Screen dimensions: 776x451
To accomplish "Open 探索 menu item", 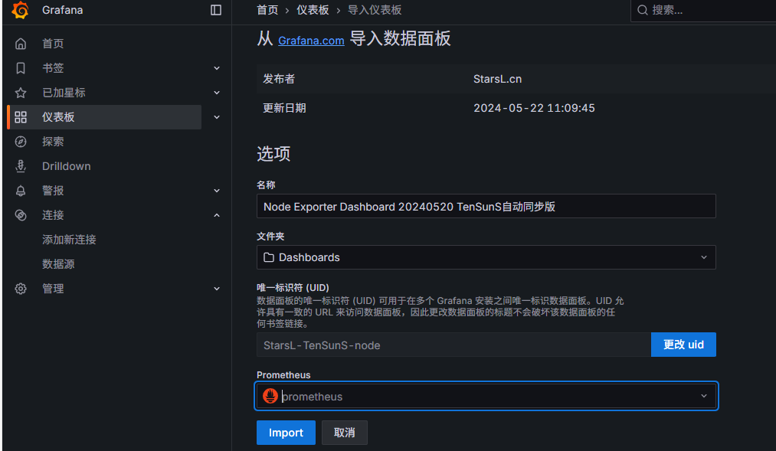I will tap(53, 142).
